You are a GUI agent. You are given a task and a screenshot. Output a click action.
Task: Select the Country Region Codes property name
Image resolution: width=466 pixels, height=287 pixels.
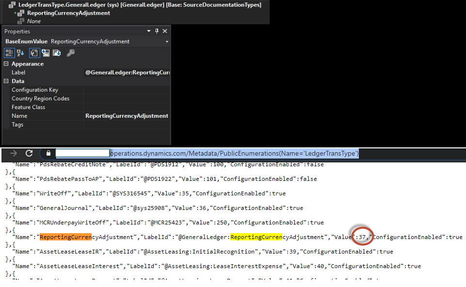(x=40, y=98)
